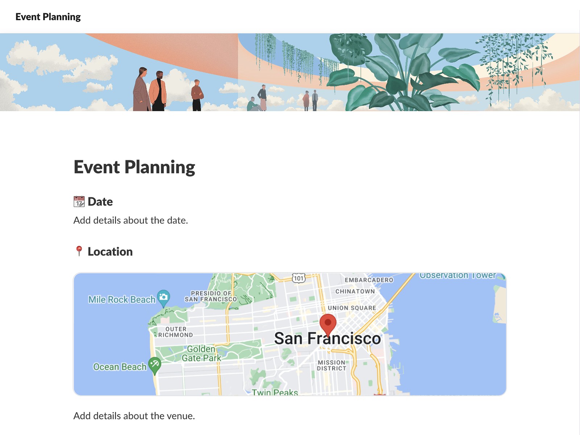Image resolution: width=580 pixels, height=435 pixels.
Task: Click the large Event Planning page heading
Action: [134, 167]
